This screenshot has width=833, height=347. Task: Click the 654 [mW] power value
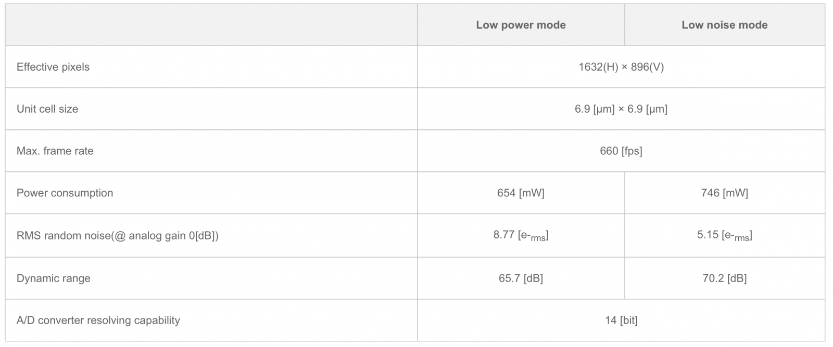pyautogui.click(x=521, y=193)
